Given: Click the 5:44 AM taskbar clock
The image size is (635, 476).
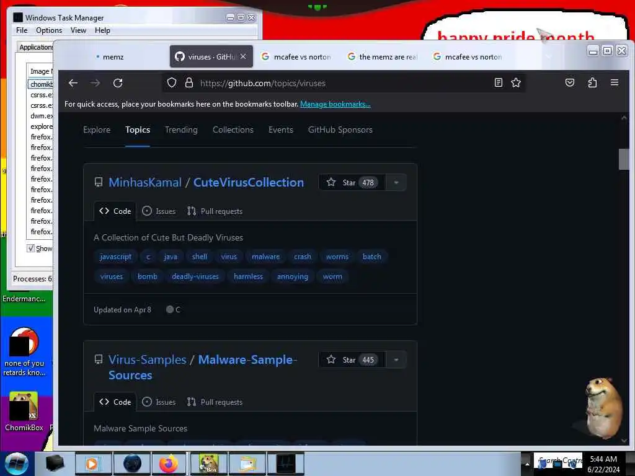Looking at the screenshot, I should [x=603, y=459].
